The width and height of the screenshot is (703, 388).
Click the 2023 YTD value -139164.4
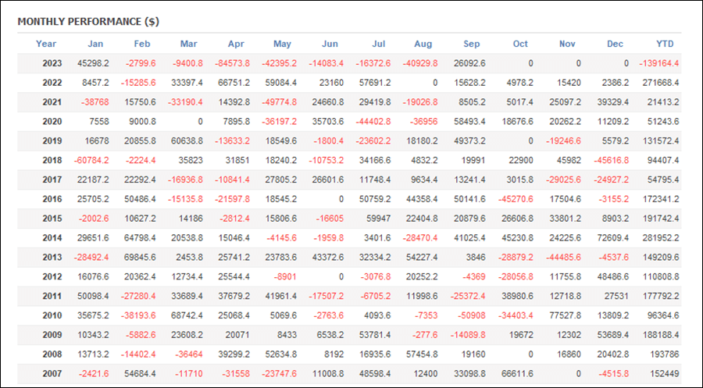point(659,63)
